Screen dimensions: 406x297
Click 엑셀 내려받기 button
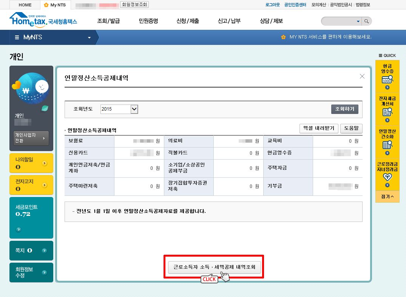tap(318, 128)
